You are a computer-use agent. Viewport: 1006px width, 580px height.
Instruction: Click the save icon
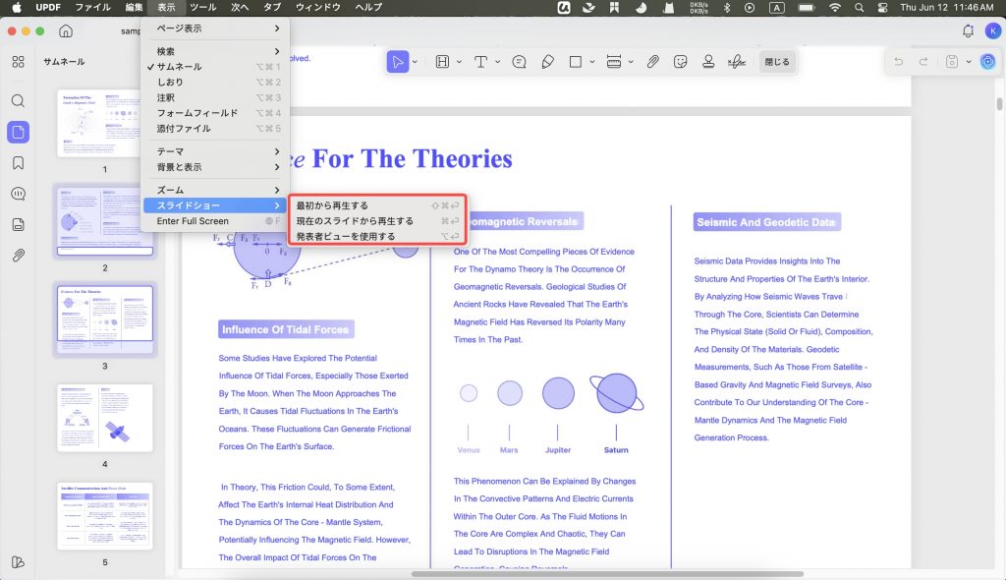tap(952, 62)
